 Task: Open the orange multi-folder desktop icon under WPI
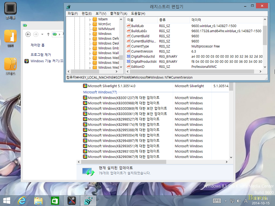click(x=10, y=67)
